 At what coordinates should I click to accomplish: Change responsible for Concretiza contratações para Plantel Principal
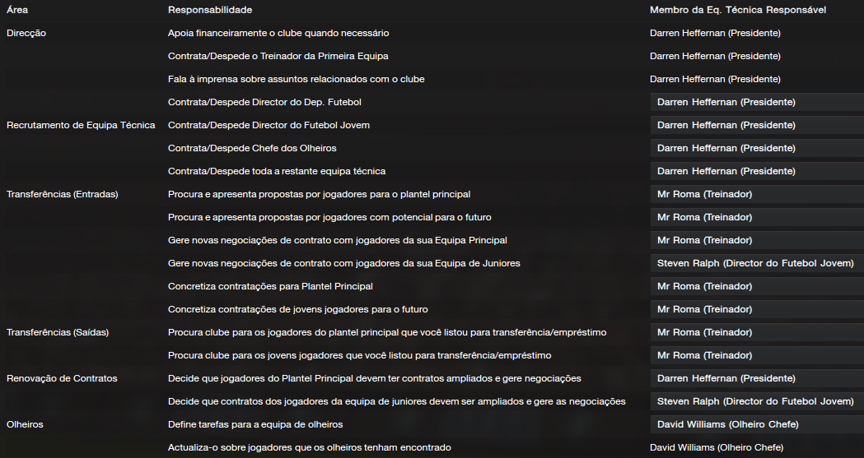point(757,287)
